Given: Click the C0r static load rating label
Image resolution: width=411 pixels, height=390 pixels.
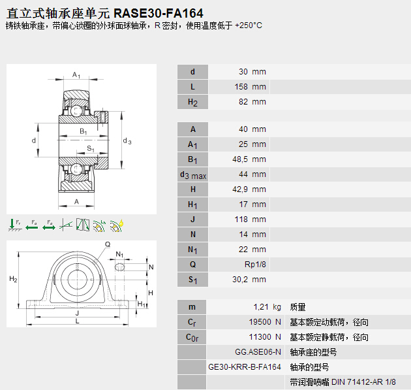Looking at the screenshot, I should pyautogui.click(x=192, y=337).
